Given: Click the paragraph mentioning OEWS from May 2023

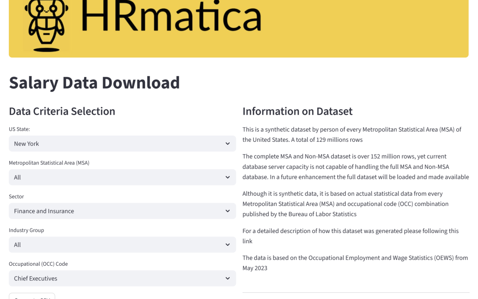Looking at the screenshot, I should click(355, 263).
